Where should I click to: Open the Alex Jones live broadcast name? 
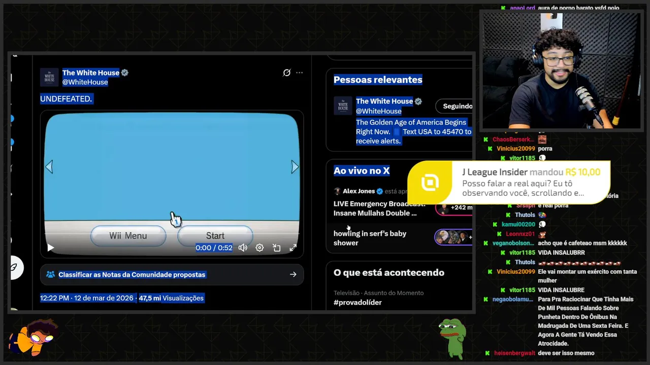pyautogui.click(x=359, y=191)
